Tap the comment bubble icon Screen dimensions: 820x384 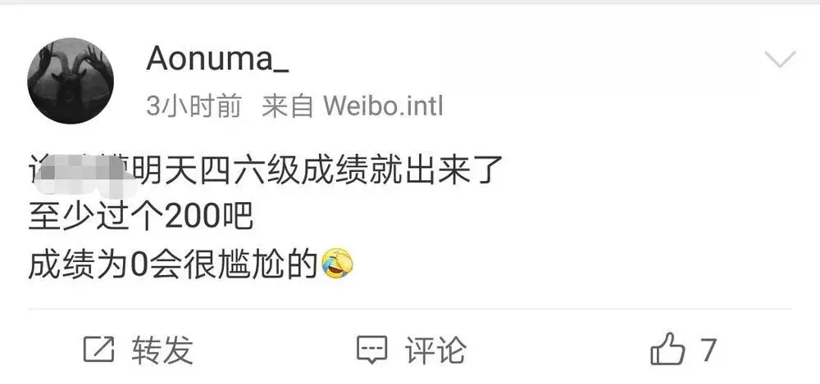[x=372, y=350]
